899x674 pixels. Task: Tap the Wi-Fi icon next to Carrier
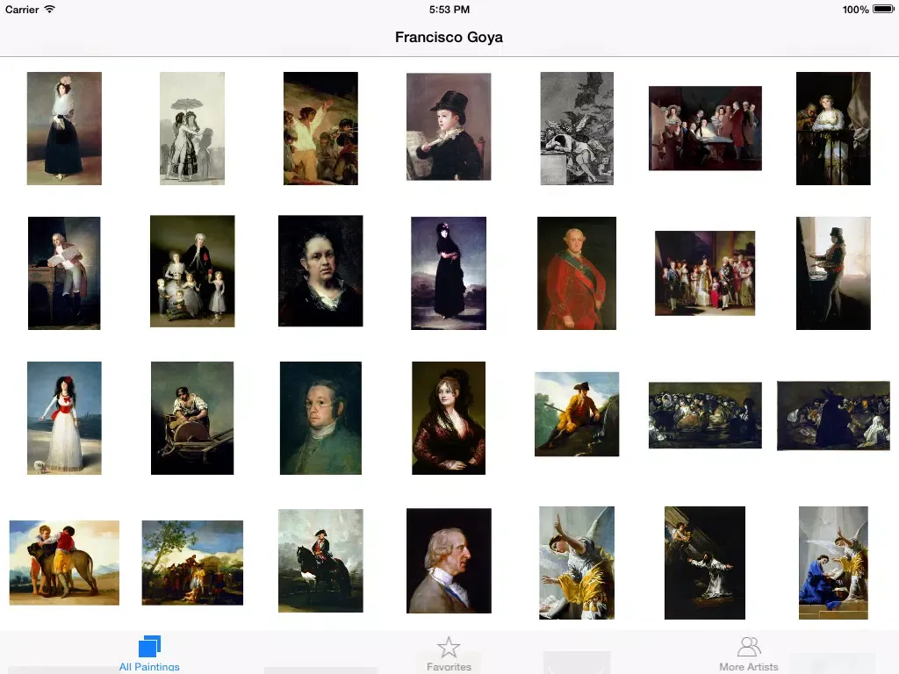tap(50, 9)
